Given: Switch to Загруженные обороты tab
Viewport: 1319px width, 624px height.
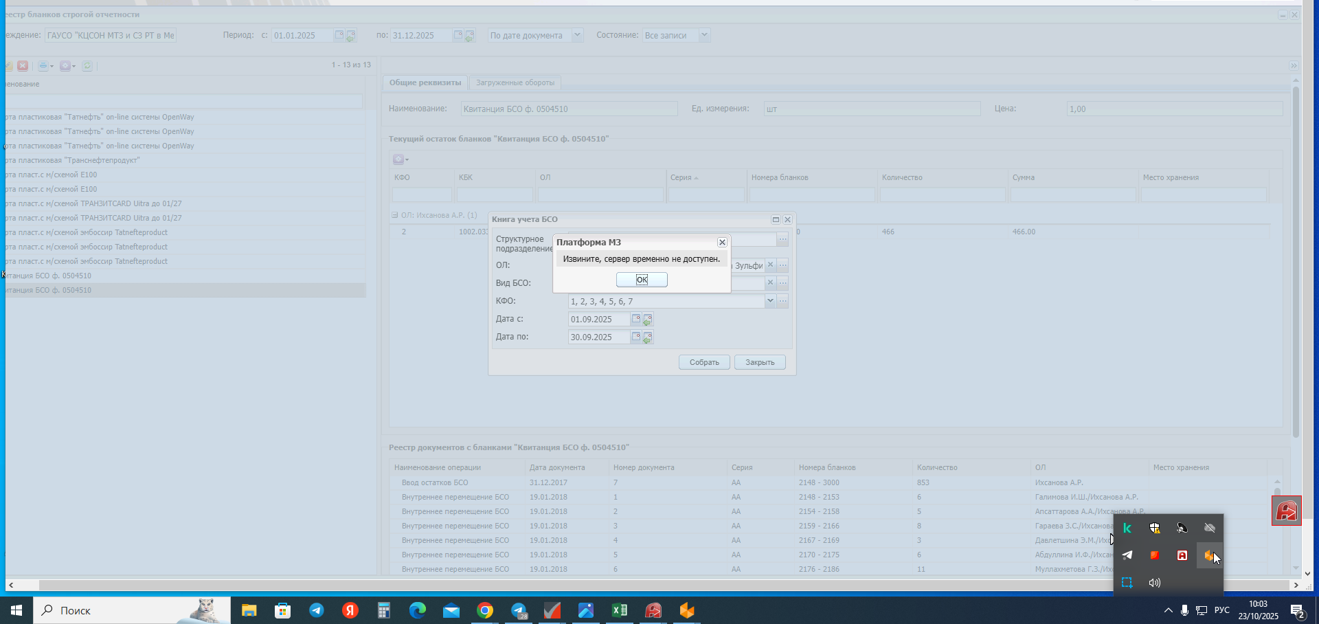Looking at the screenshot, I should (515, 82).
